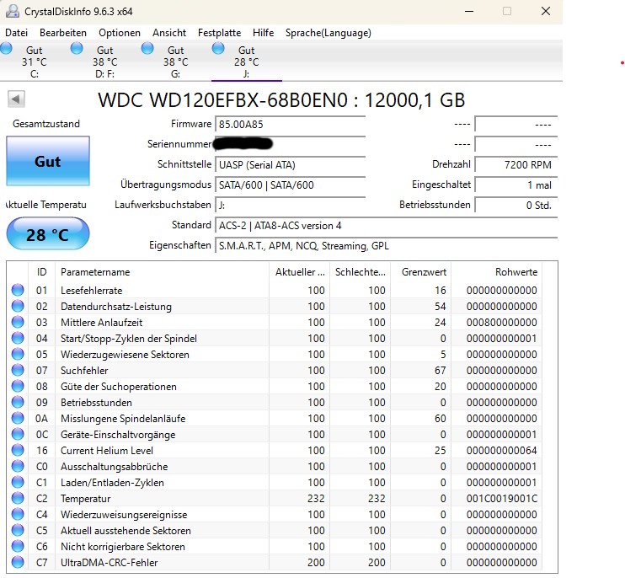Click the Laufwerksbuchstaben field J:
Viewport: 625px width, 578px height.
[290, 206]
